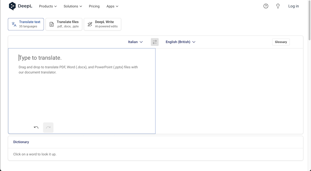Click the Log in link
The height and width of the screenshot is (171, 311).
click(x=293, y=6)
